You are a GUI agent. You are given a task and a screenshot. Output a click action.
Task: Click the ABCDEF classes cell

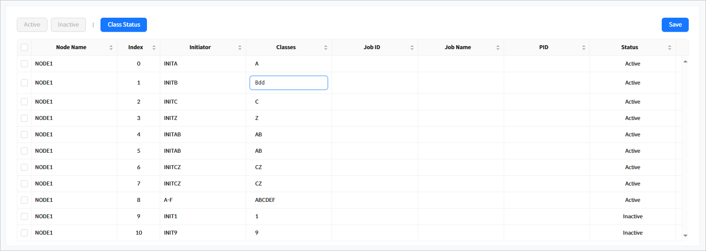[x=265, y=200]
